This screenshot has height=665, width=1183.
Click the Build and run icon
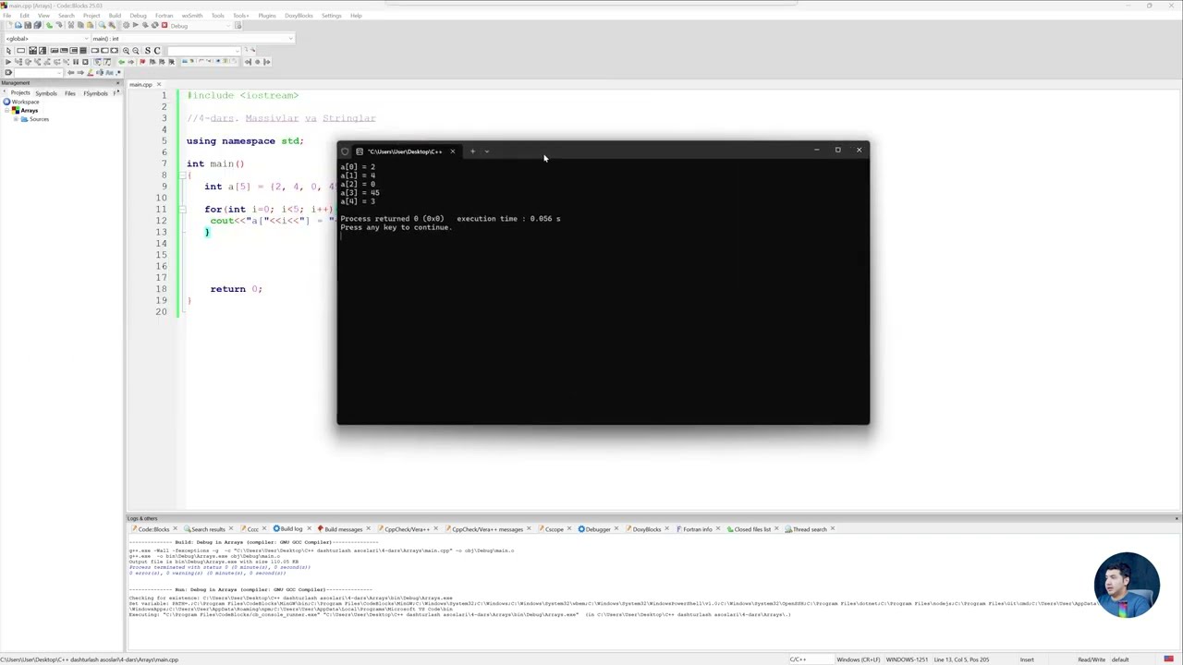click(145, 25)
